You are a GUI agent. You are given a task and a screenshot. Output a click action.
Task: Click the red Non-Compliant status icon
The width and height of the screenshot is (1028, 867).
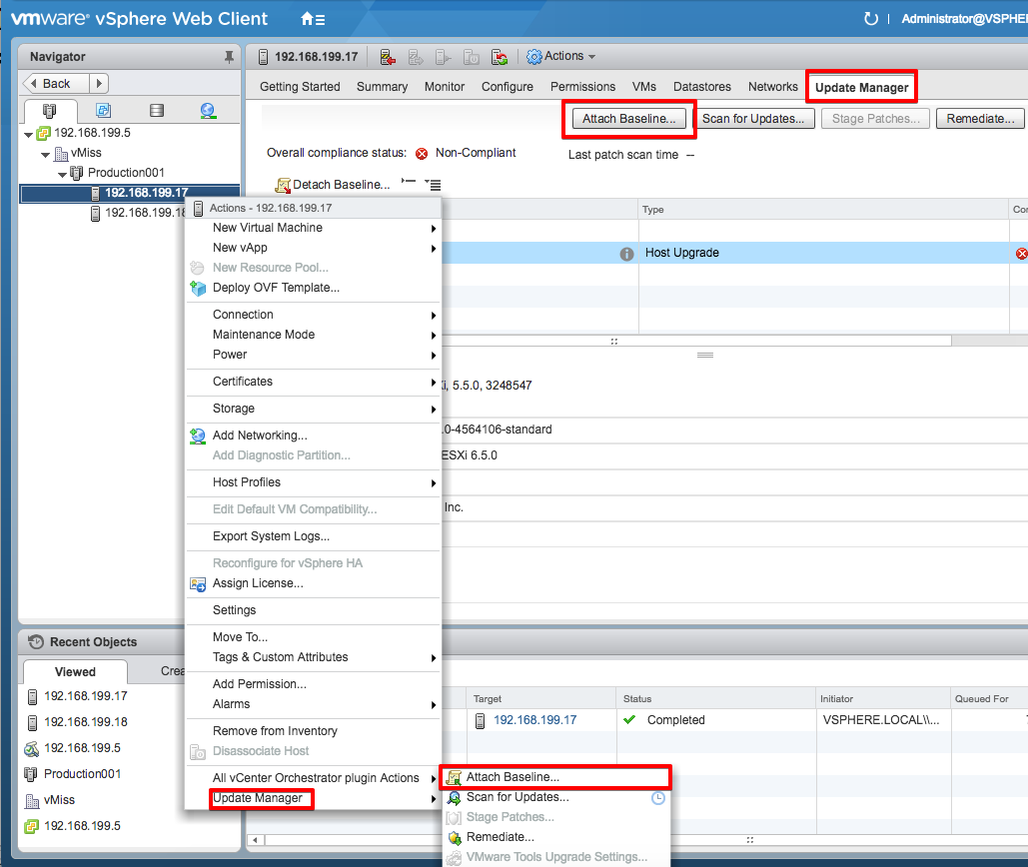[422, 154]
